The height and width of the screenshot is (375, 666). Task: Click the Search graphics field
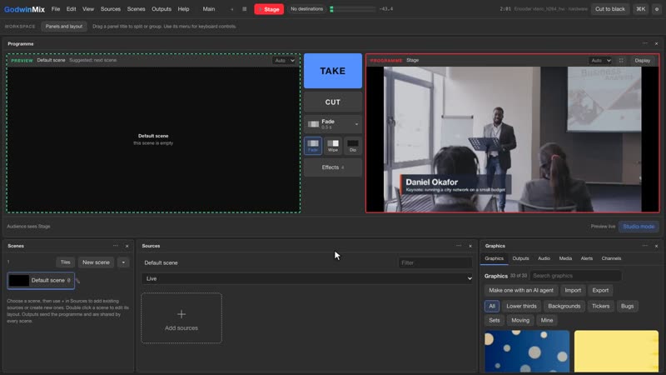(x=575, y=276)
